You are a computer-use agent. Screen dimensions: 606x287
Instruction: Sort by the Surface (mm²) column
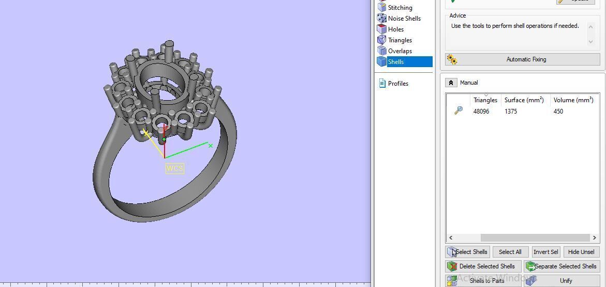click(x=524, y=100)
